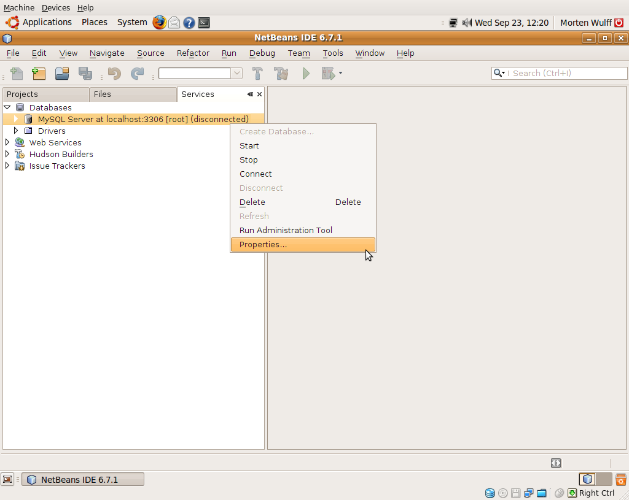
Task: Click the volume speaker icon
Action: coord(467,23)
